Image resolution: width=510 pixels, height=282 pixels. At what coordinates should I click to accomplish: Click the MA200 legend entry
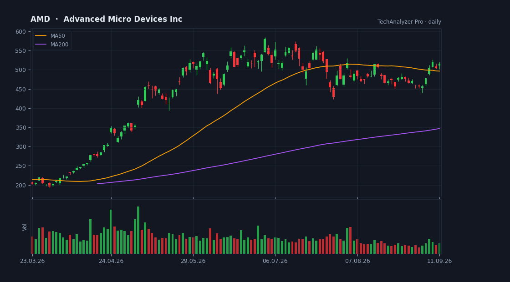[52, 45]
